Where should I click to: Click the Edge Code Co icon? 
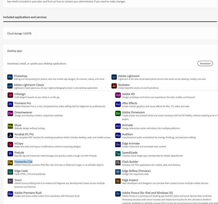click(10, 172)
